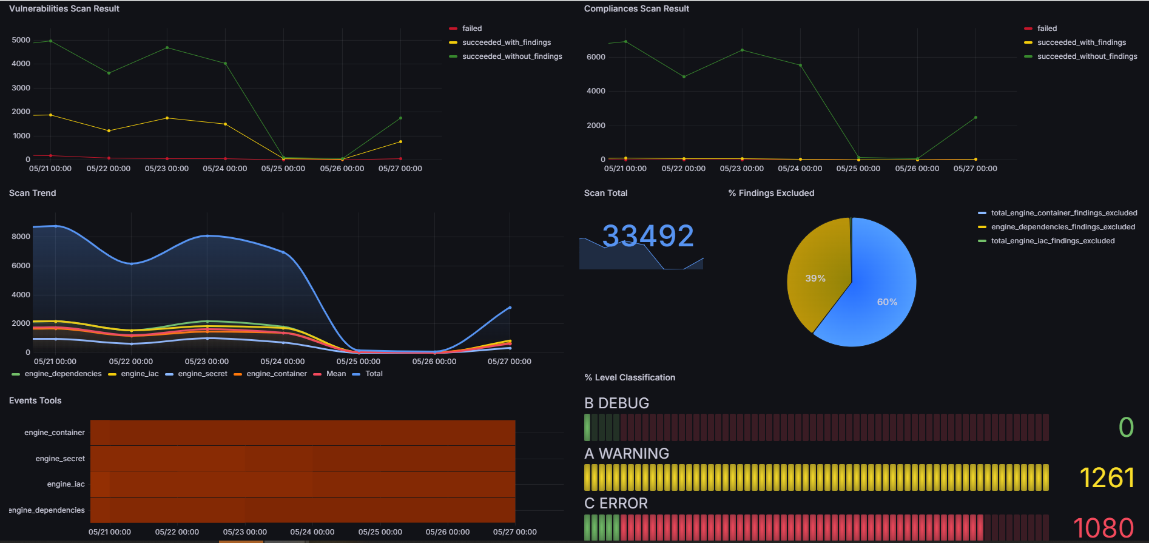Click the A WARNING yellow bar gauge
This screenshot has height=543, width=1149.
coord(817,477)
